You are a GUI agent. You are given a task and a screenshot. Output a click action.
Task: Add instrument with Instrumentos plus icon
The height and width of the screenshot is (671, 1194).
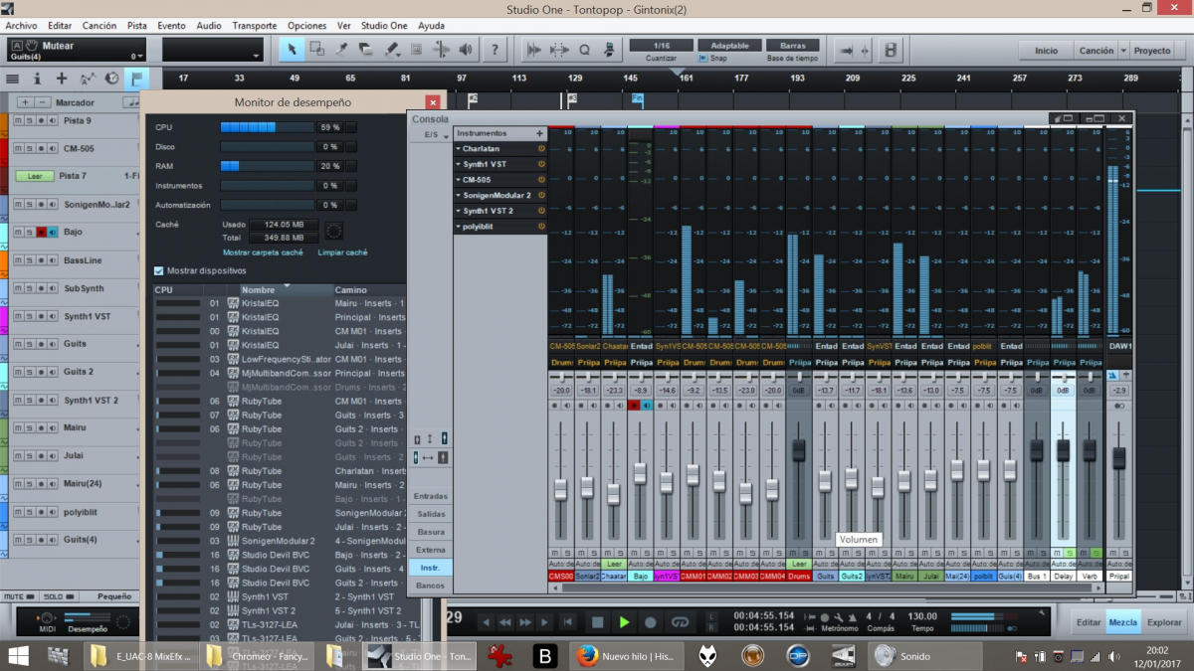[540, 133]
